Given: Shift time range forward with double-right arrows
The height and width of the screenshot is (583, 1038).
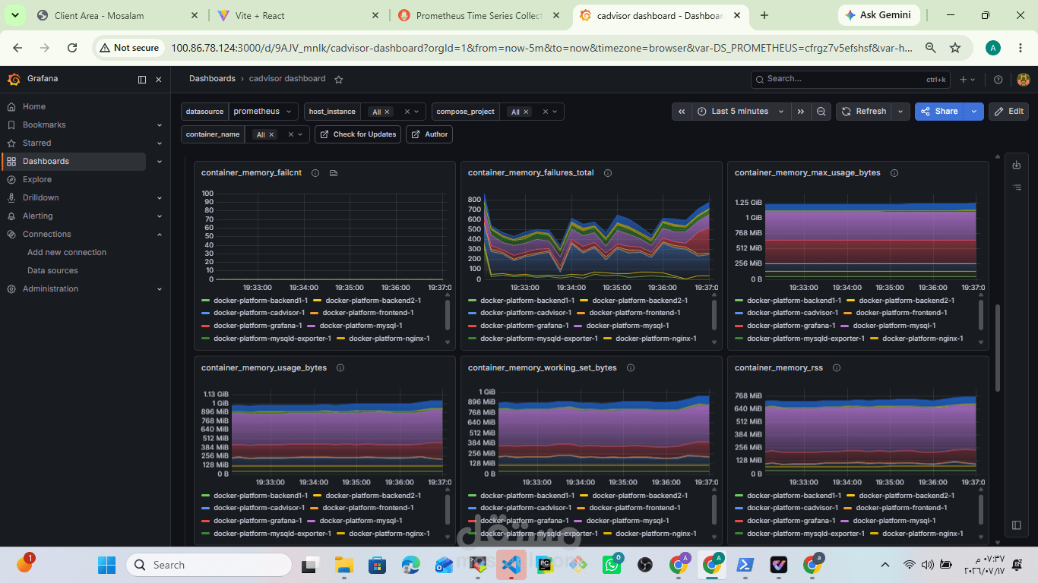Looking at the screenshot, I should click(x=800, y=112).
